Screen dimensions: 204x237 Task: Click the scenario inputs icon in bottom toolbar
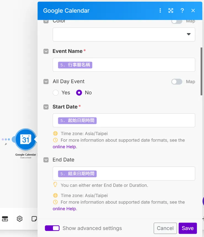point(5,219)
